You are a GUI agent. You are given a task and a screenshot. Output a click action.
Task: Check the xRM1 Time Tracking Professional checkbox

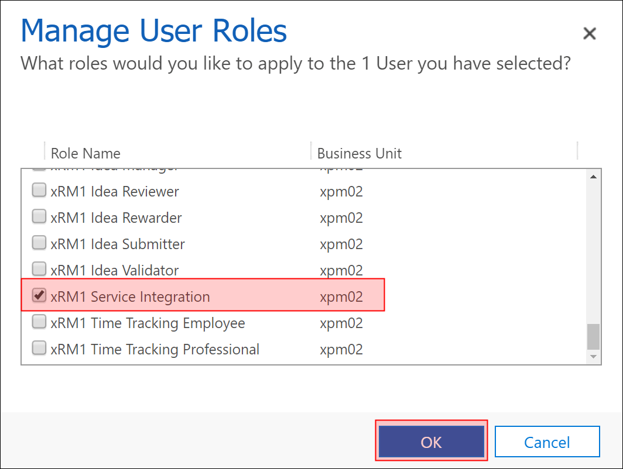[39, 349]
